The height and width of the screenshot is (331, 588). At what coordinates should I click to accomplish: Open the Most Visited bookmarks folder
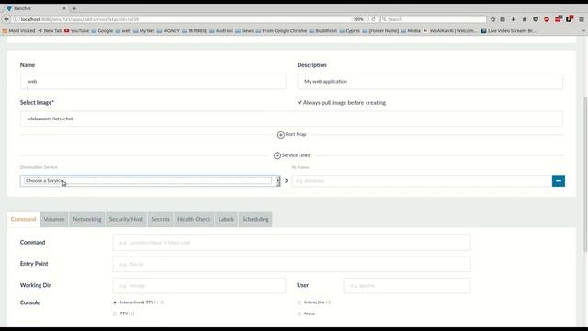[18, 30]
